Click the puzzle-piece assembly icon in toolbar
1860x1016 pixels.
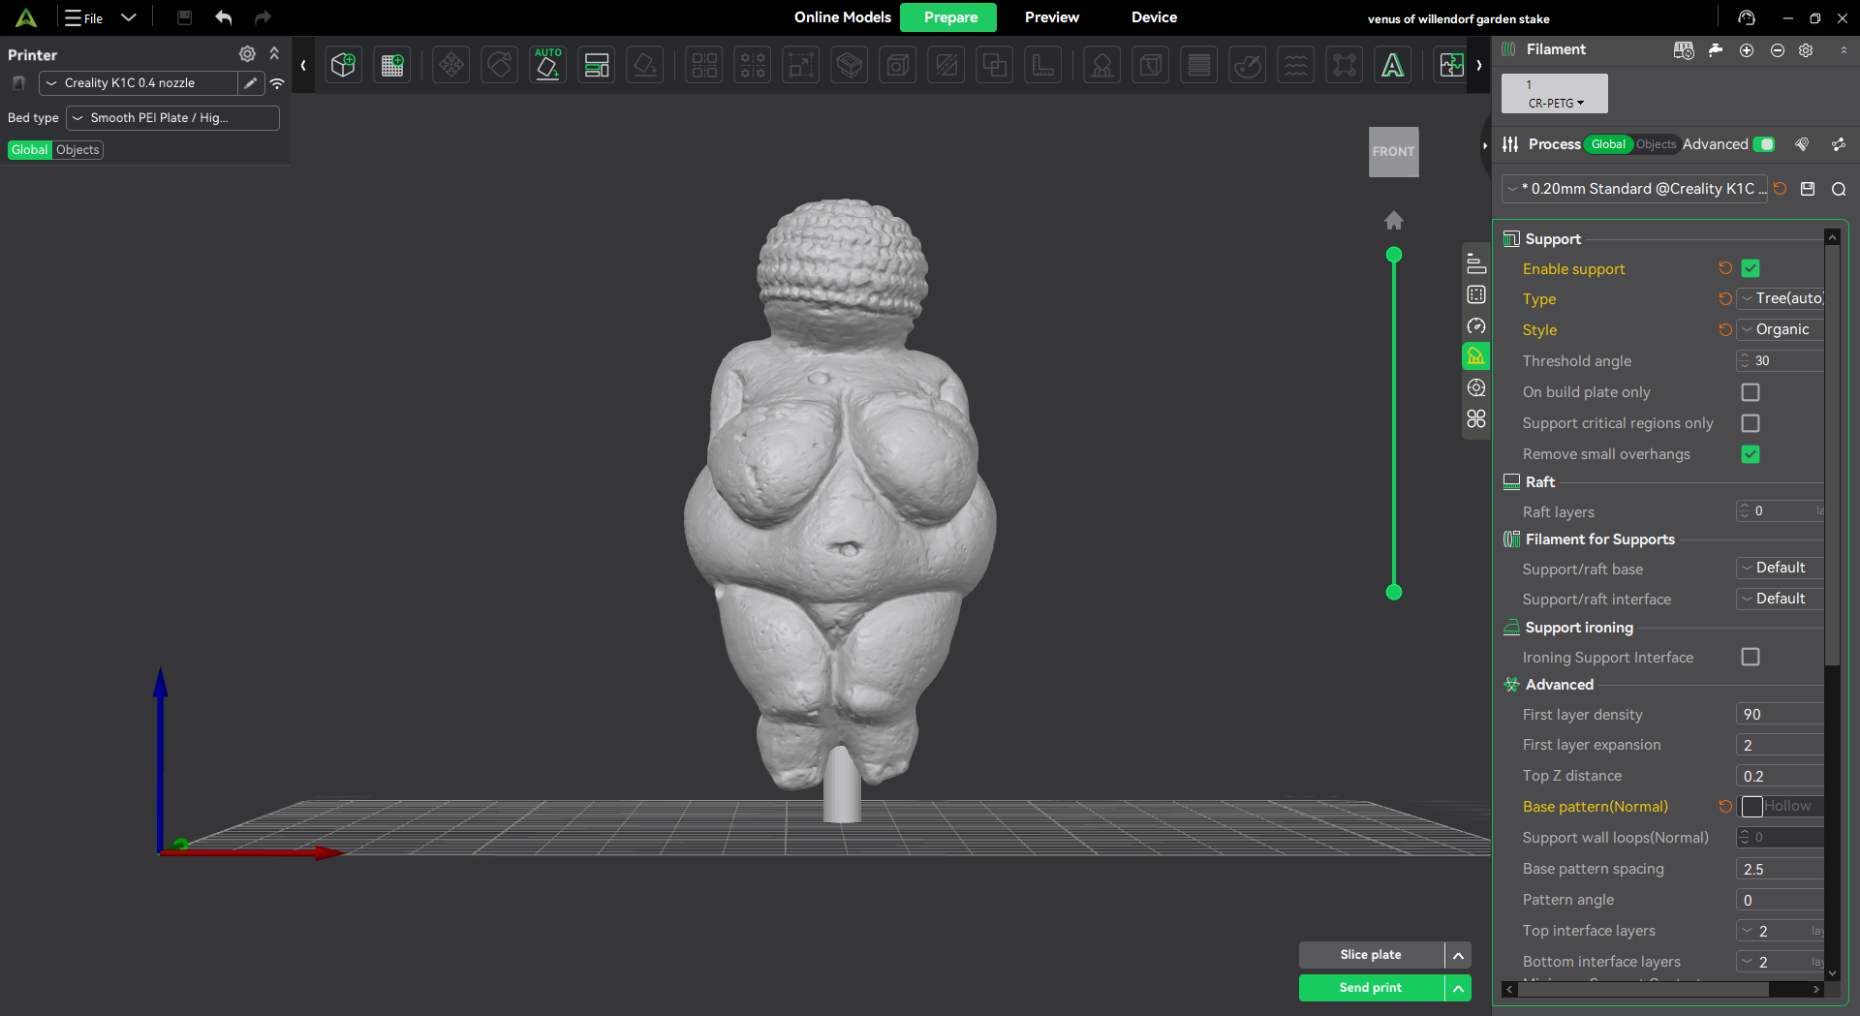[1451, 65]
